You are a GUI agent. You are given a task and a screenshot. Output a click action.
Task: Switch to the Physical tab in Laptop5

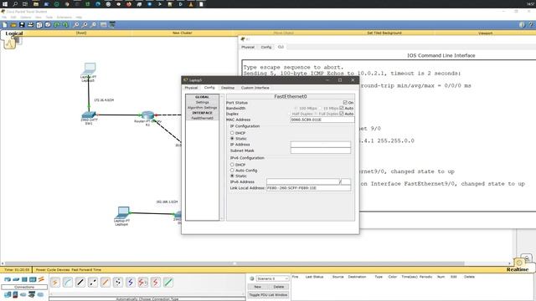tap(191, 88)
